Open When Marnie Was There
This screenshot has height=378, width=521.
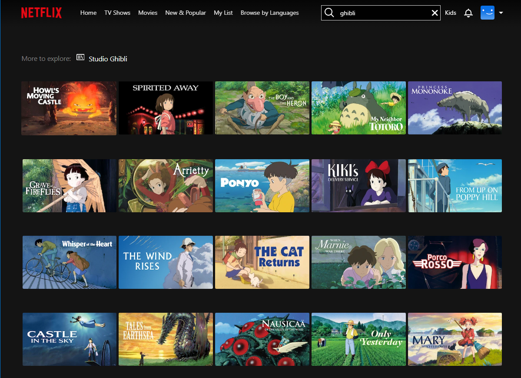coord(358,262)
